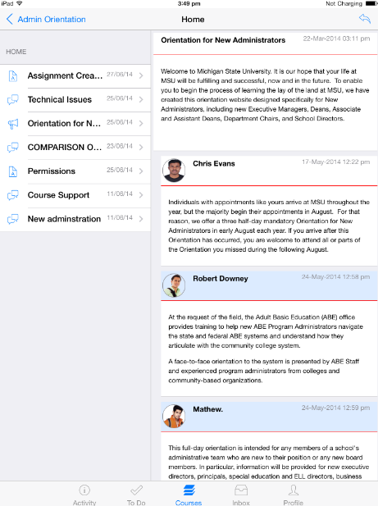Open Chris Evans' profile picture
378x506 pixels.
point(174,170)
